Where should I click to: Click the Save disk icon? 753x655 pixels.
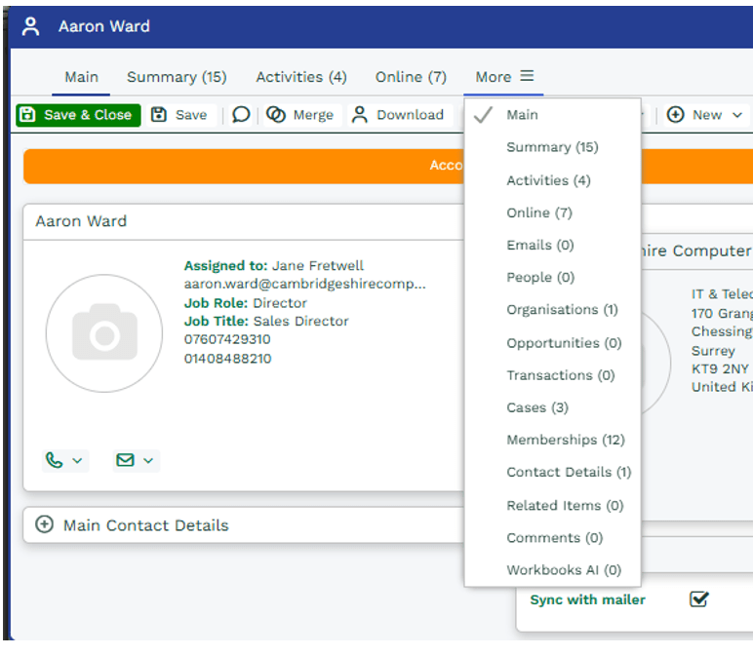(160, 115)
